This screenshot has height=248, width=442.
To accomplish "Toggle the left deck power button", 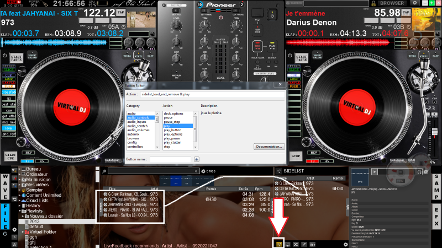I will (4, 56).
